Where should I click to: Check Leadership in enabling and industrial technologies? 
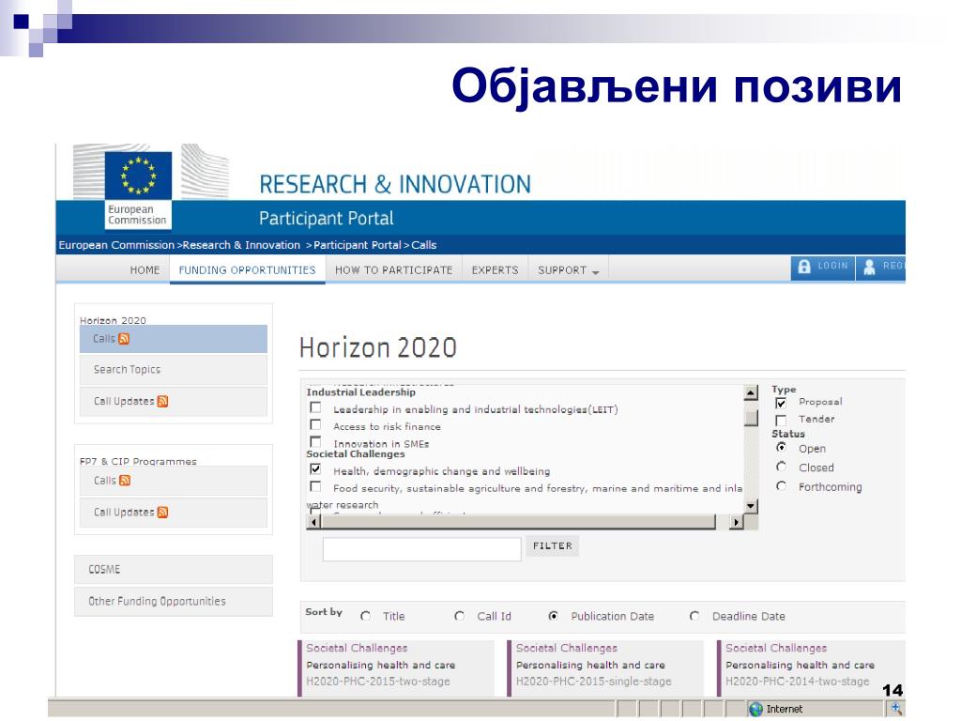(315, 407)
